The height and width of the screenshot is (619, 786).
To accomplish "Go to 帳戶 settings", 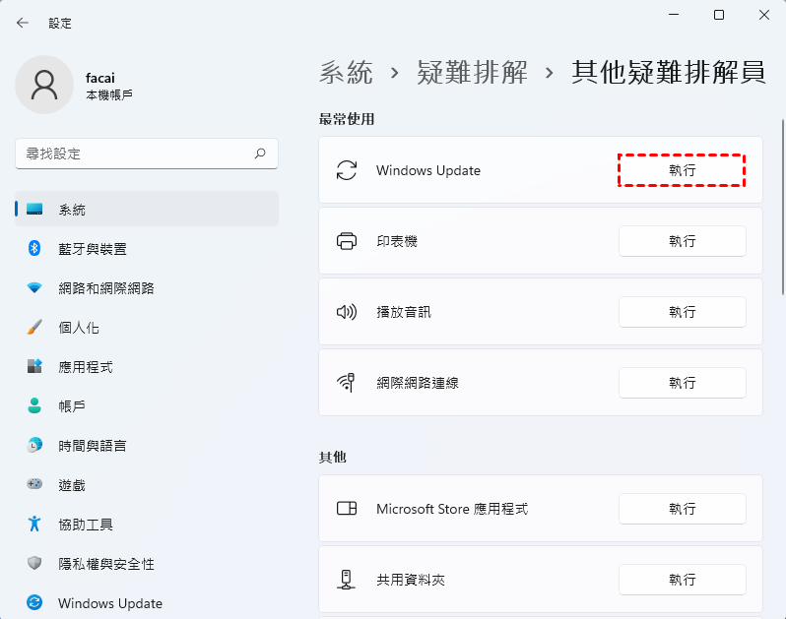I will (x=72, y=406).
